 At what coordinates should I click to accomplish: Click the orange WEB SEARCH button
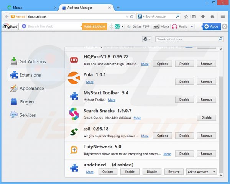(94, 27)
